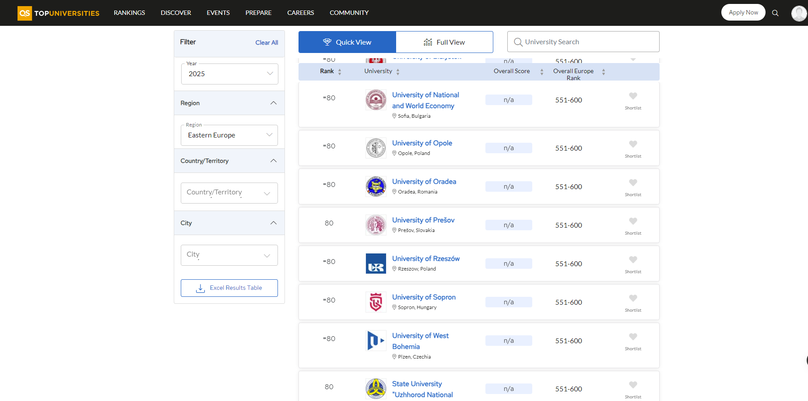Click the Plzen, Czechia location text
Screen dimensions: 808x401
(414, 357)
